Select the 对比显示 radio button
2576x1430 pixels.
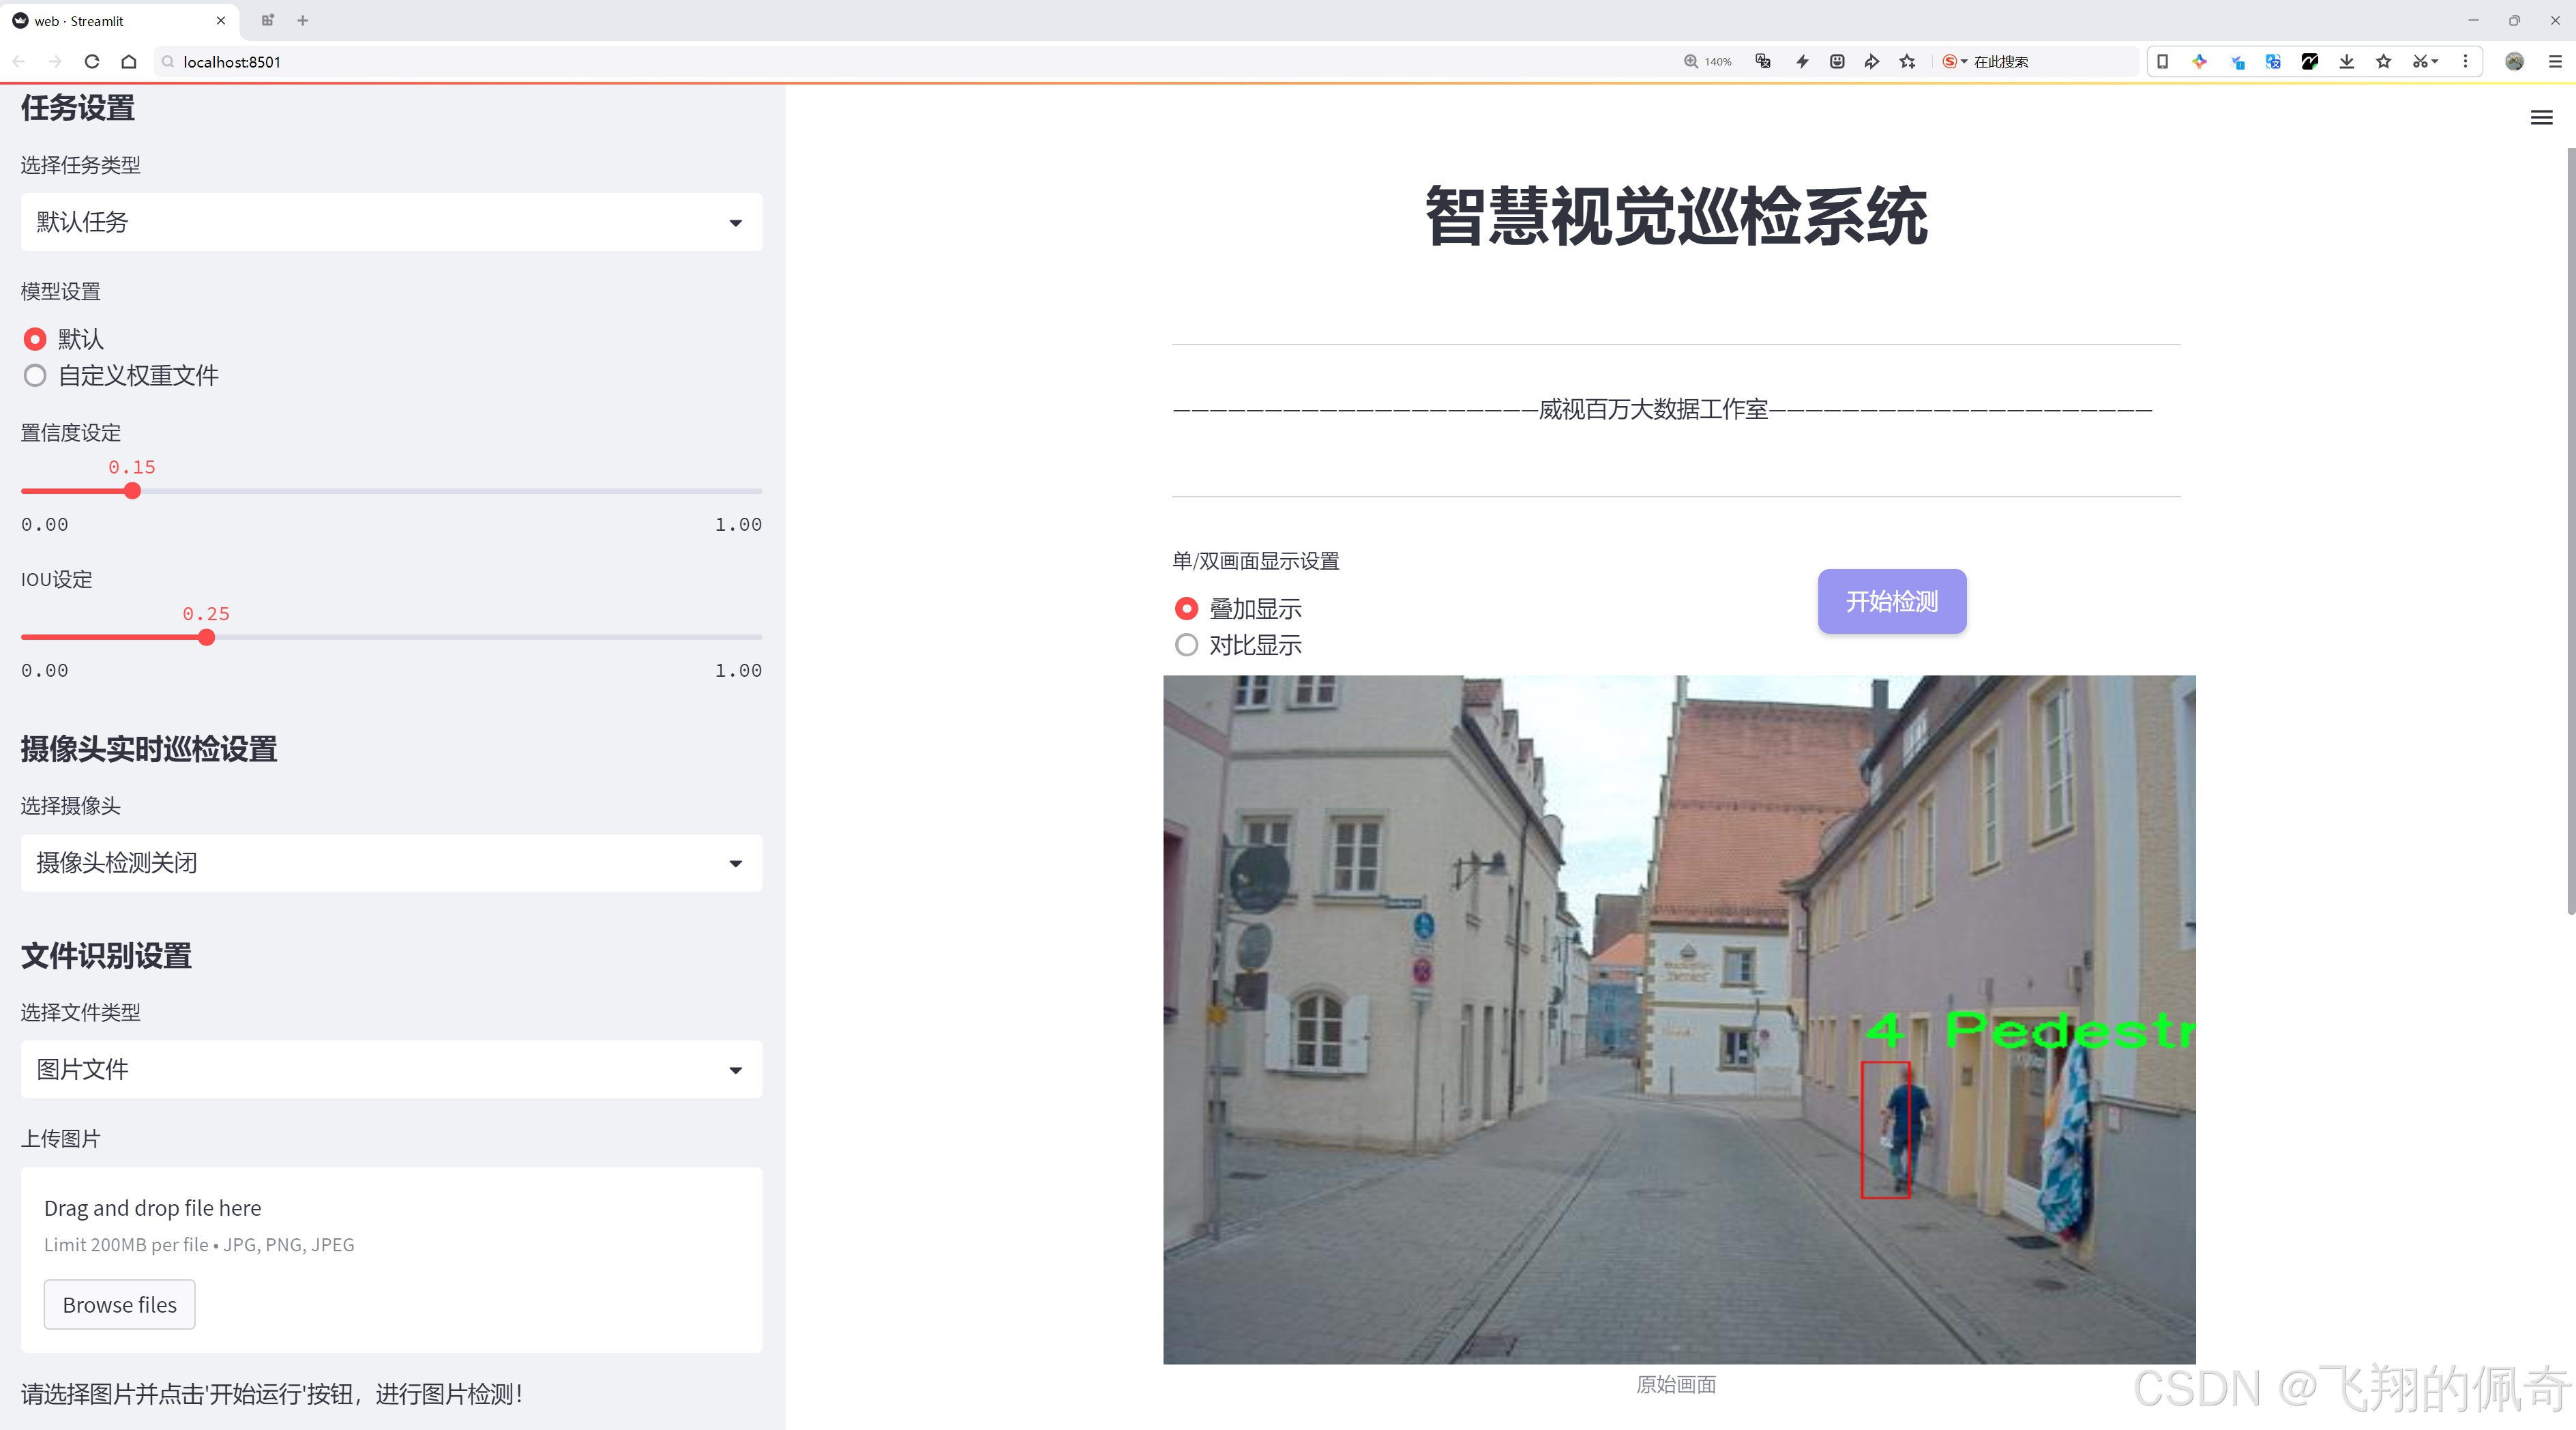(x=1186, y=645)
